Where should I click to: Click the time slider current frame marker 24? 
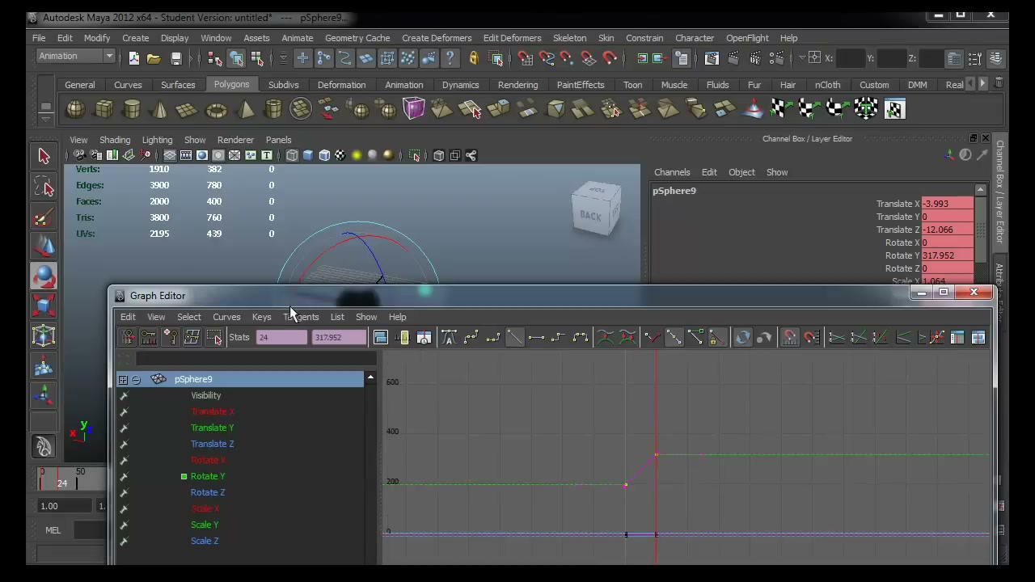pos(61,483)
